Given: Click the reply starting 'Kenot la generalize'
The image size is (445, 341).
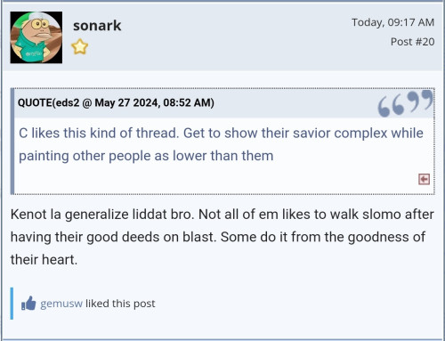Looking at the screenshot, I should tap(222, 237).
